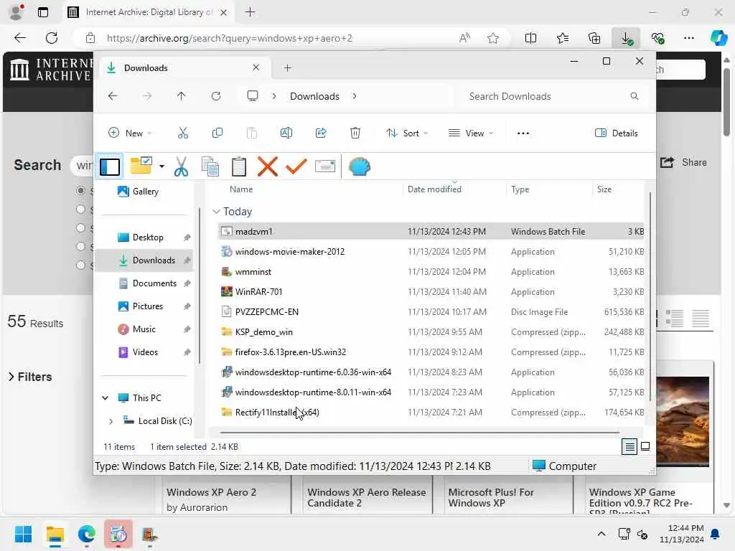Switch to details view in status bar
735x551 pixels.
click(629, 447)
